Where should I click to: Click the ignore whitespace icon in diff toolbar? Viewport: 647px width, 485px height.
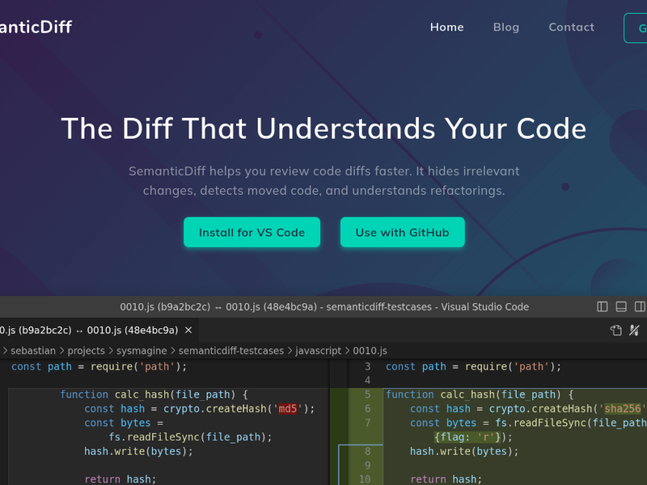634,330
